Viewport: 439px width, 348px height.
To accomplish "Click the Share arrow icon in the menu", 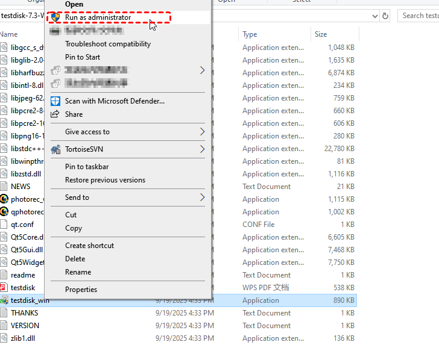I will coord(55,114).
